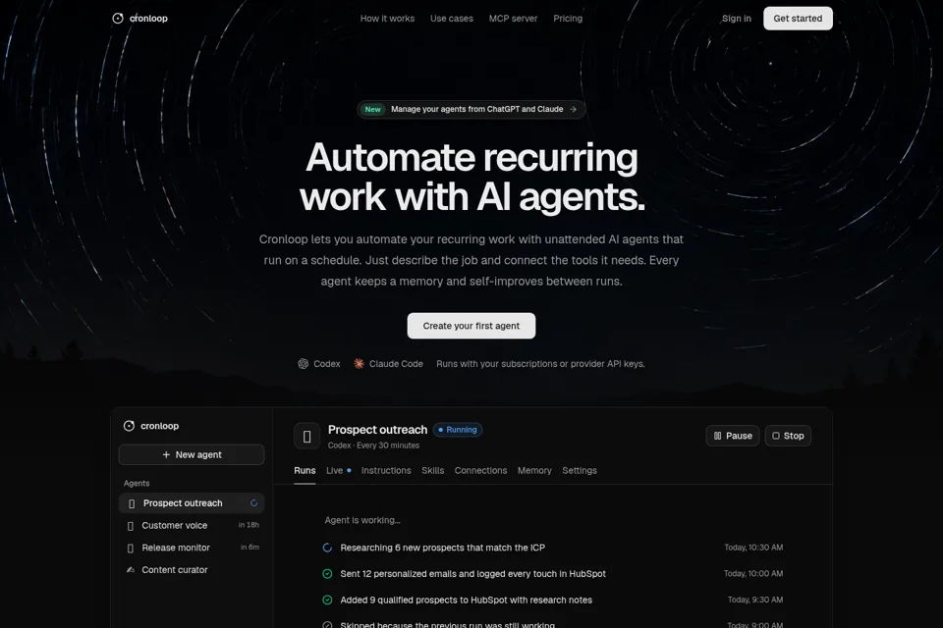Click the Agents section label in sidebar

137,483
